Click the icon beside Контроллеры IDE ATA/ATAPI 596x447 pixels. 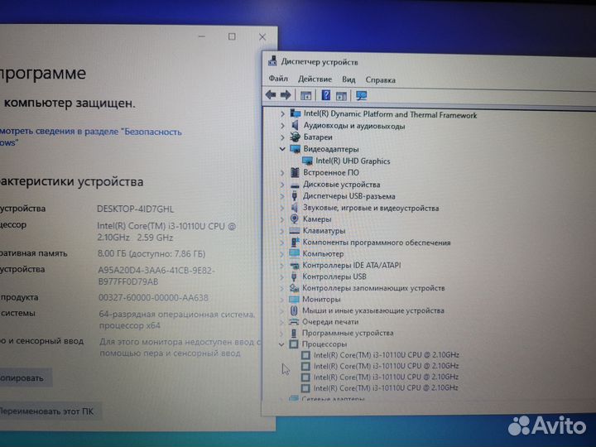pyautogui.click(x=294, y=266)
